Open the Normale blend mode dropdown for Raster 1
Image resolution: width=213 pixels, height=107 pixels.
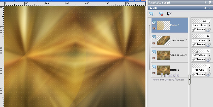point(209,70)
